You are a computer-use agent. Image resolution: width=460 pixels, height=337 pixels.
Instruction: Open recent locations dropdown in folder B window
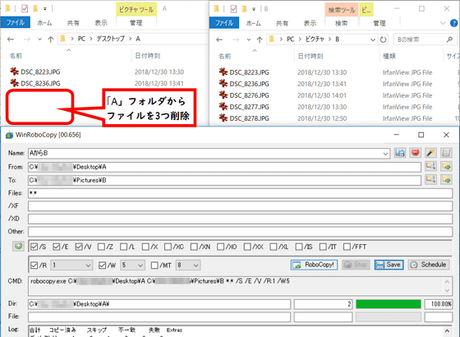pos(248,39)
